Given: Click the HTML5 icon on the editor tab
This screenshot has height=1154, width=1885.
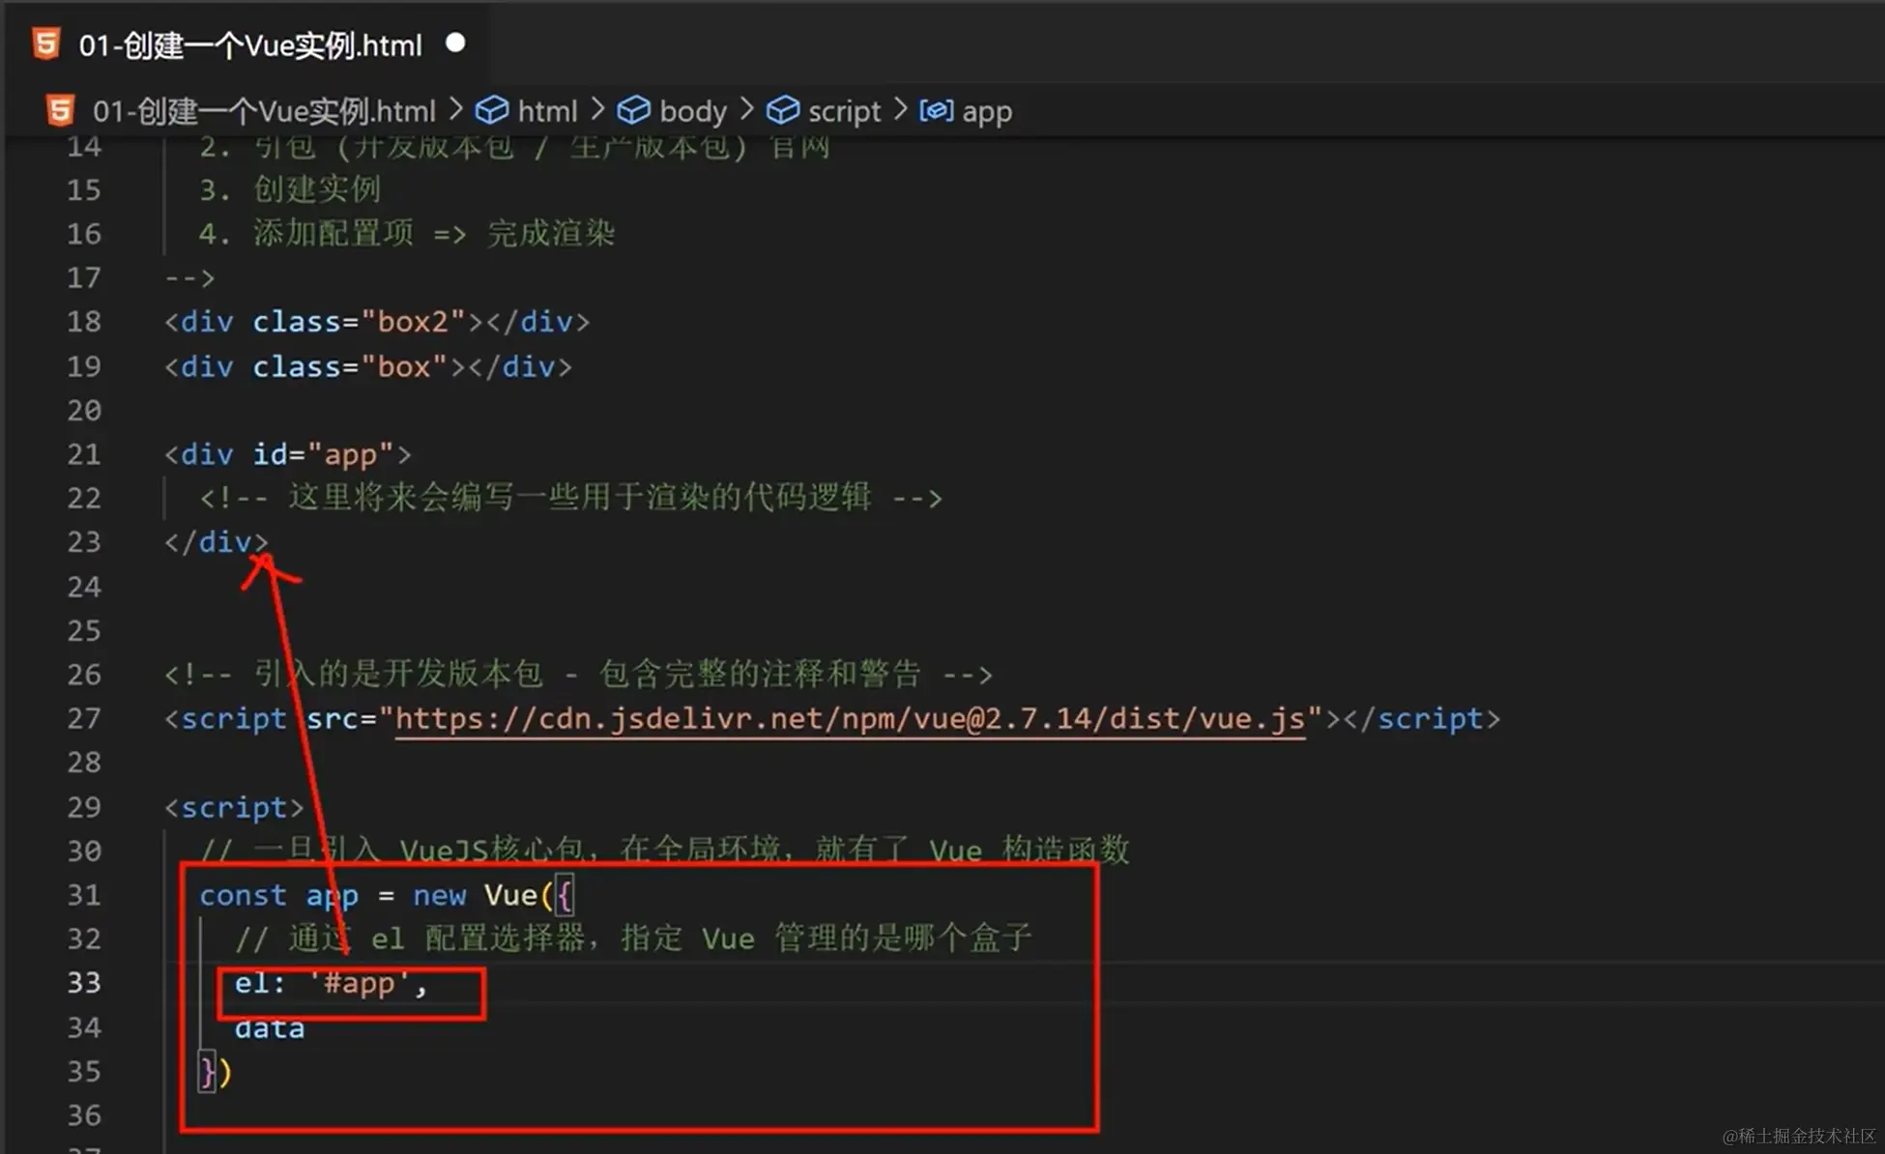Looking at the screenshot, I should pos(46,43).
